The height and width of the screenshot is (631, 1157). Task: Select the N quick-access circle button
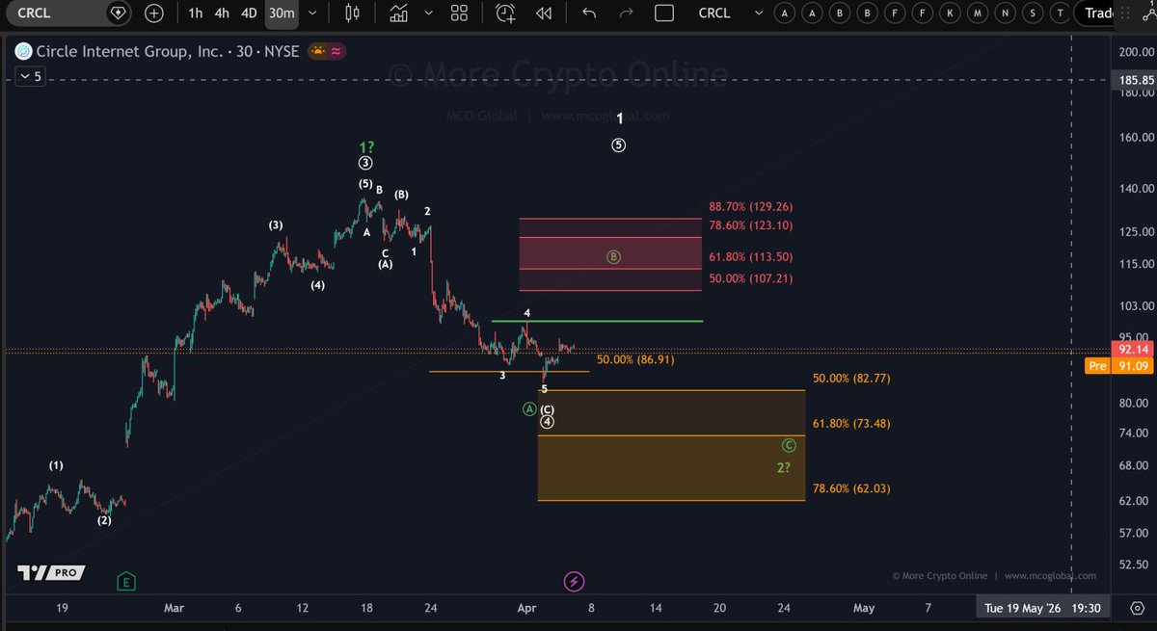click(1007, 13)
